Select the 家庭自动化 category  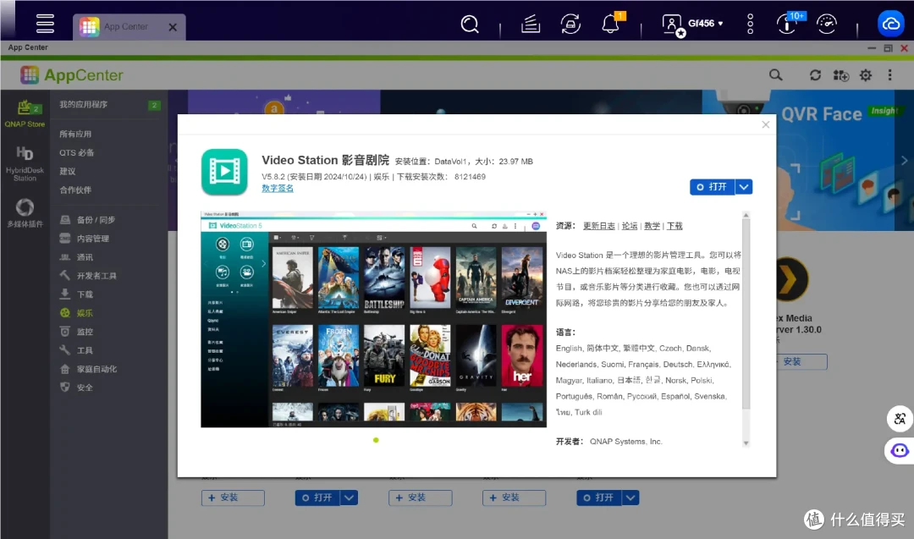(x=88, y=370)
